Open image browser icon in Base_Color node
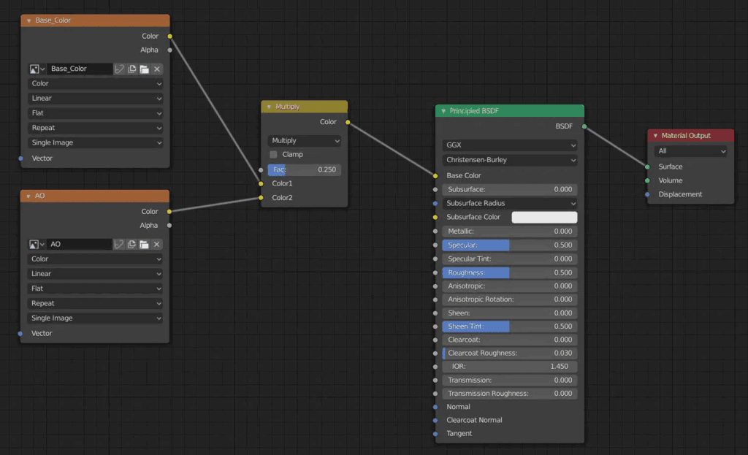 click(x=37, y=69)
